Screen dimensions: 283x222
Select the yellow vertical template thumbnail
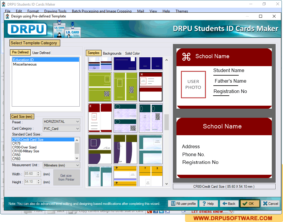pyautogui.click(x=151, y=176)
